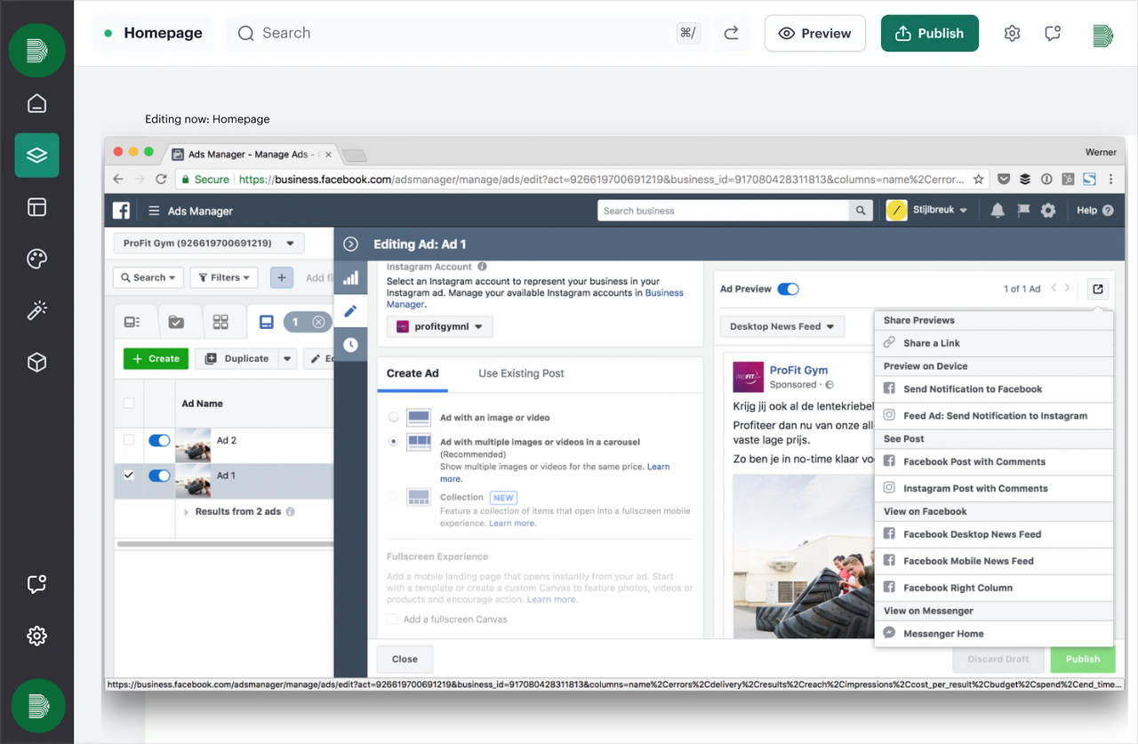Open the history clock panel icon
The image size is (1138, 744).
pyautogui.click(x=350, y=344)
